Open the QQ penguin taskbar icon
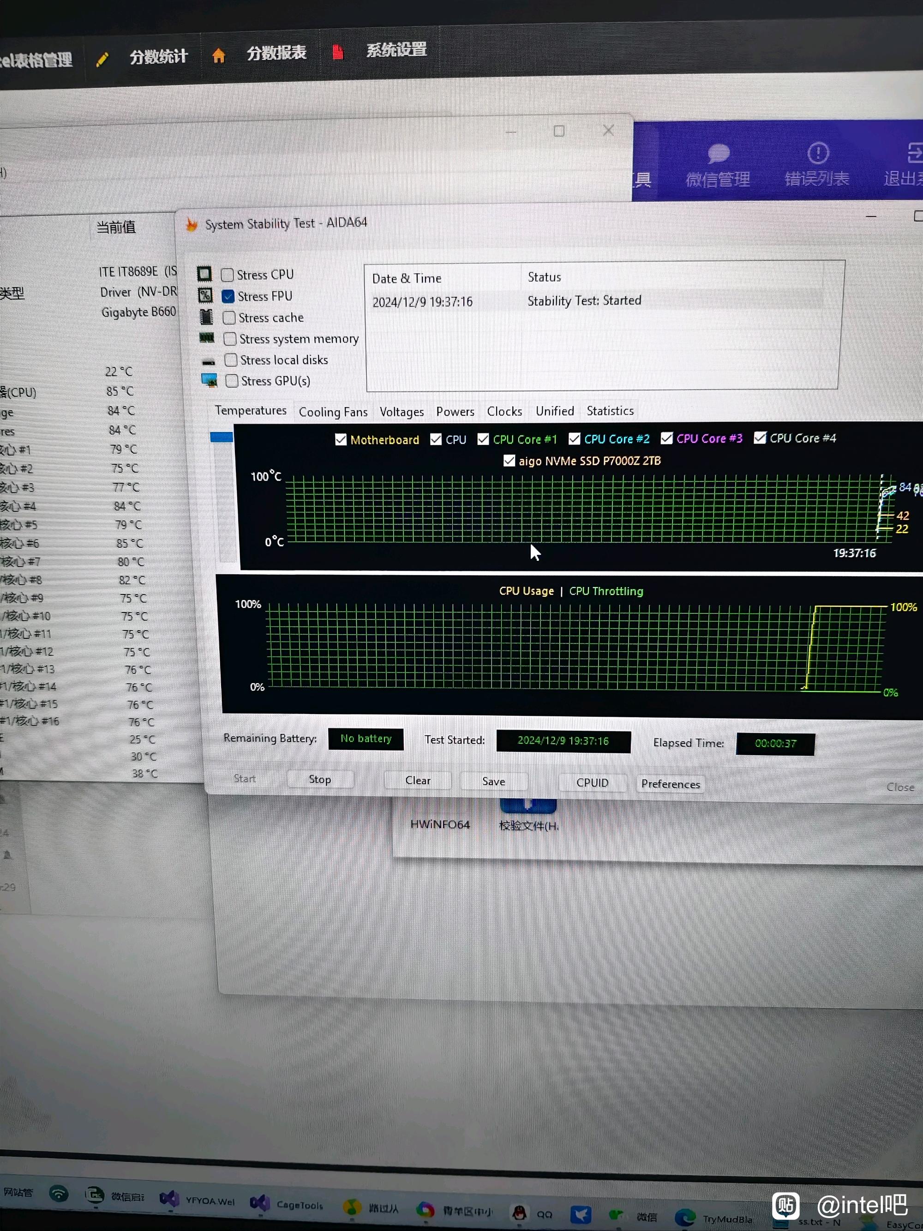The image size is (923, 1231). click(519, 1213)
